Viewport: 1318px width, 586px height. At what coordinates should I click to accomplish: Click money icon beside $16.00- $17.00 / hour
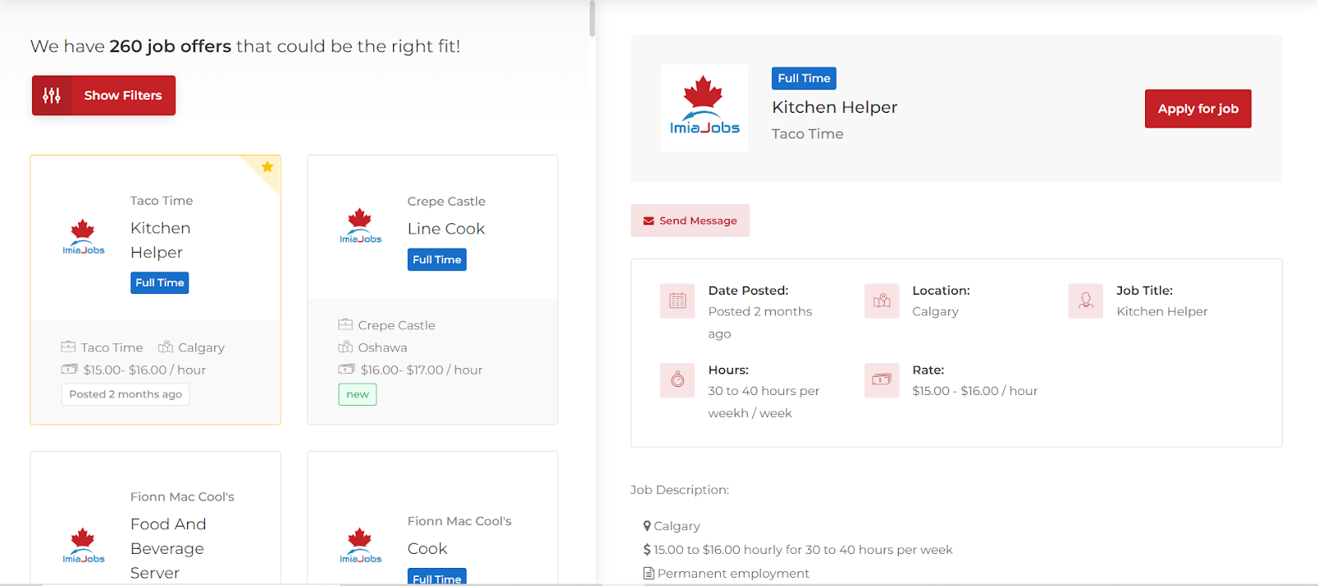point(346,369)
